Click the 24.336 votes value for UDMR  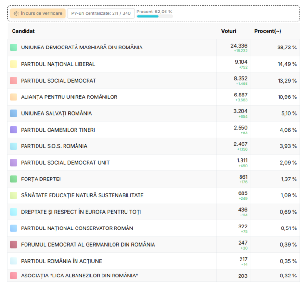pyautogui.click(x=239, y=45)
